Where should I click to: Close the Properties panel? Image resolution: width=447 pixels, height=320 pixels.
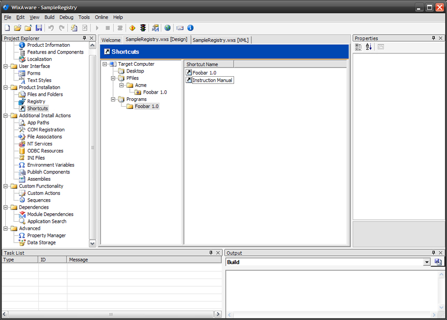tap(441, 38)
